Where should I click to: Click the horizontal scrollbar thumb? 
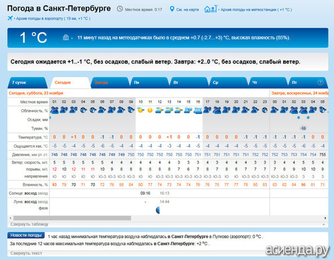(72, 218)
